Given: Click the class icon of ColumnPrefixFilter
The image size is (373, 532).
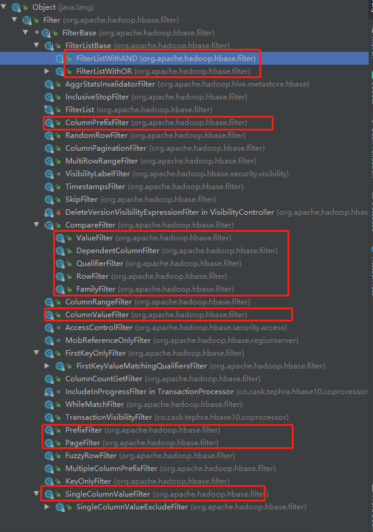Looking at the screenshot, I should [49, 123].
